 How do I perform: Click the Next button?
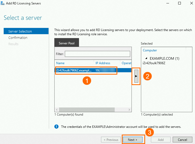pos(133,140)
